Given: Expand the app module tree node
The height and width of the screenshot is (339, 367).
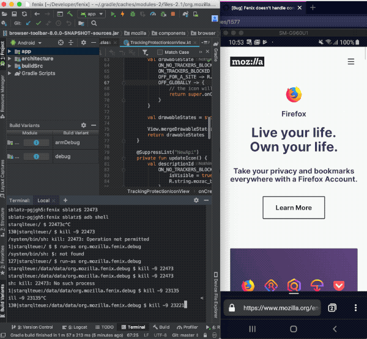Looking at the screenshot, I should pos(9,51).
